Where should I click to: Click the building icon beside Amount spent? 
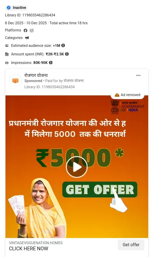point(7,54)
